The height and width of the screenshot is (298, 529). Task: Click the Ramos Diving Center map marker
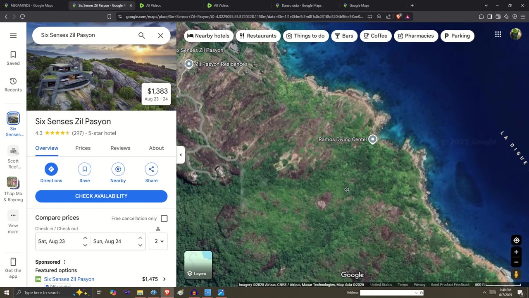point(373,139)
